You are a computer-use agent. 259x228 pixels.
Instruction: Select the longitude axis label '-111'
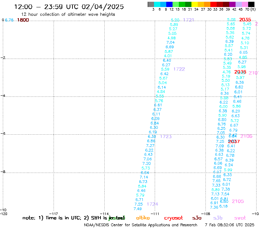tap(155, 214)
